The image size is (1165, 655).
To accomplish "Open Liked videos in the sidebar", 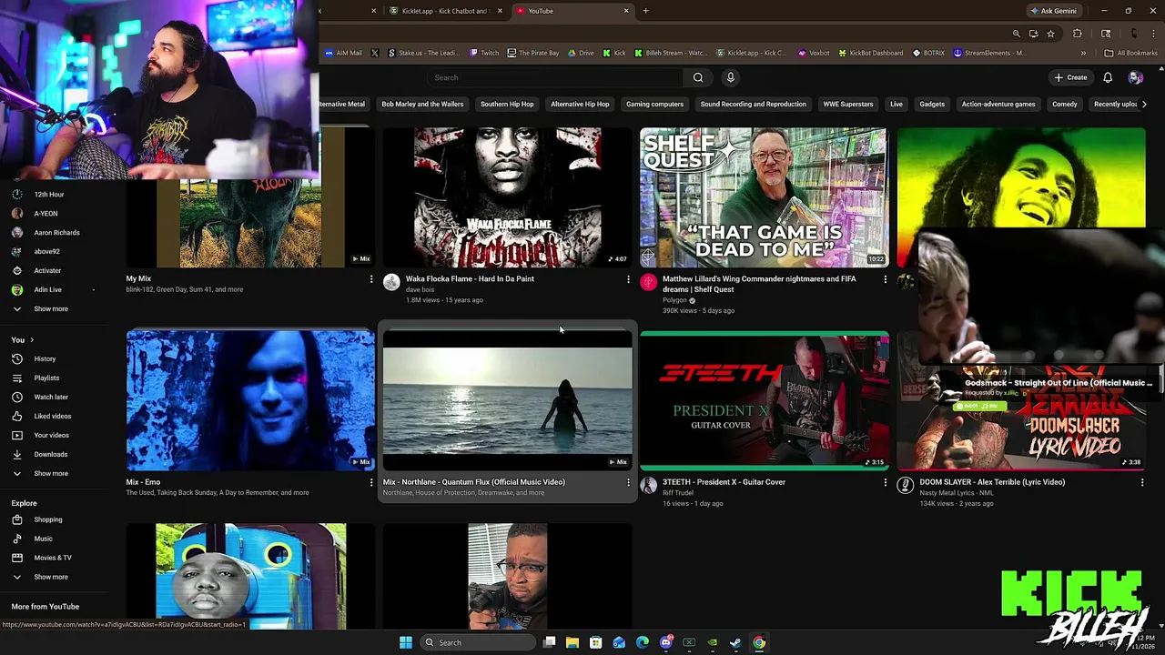I will [x=52, y=416].
